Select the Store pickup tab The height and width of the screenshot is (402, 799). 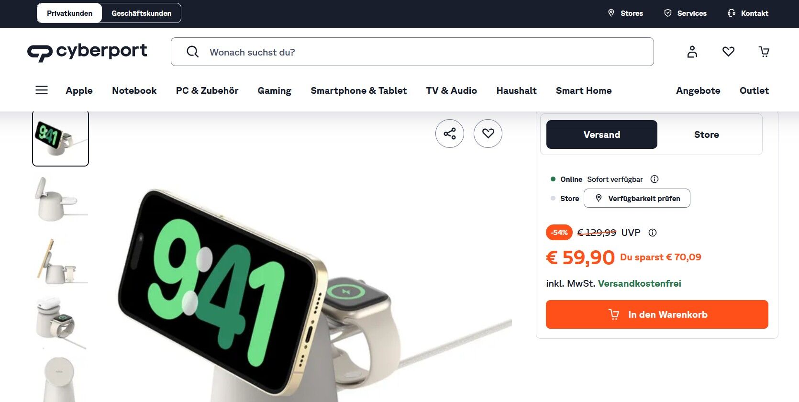[706, 134]
